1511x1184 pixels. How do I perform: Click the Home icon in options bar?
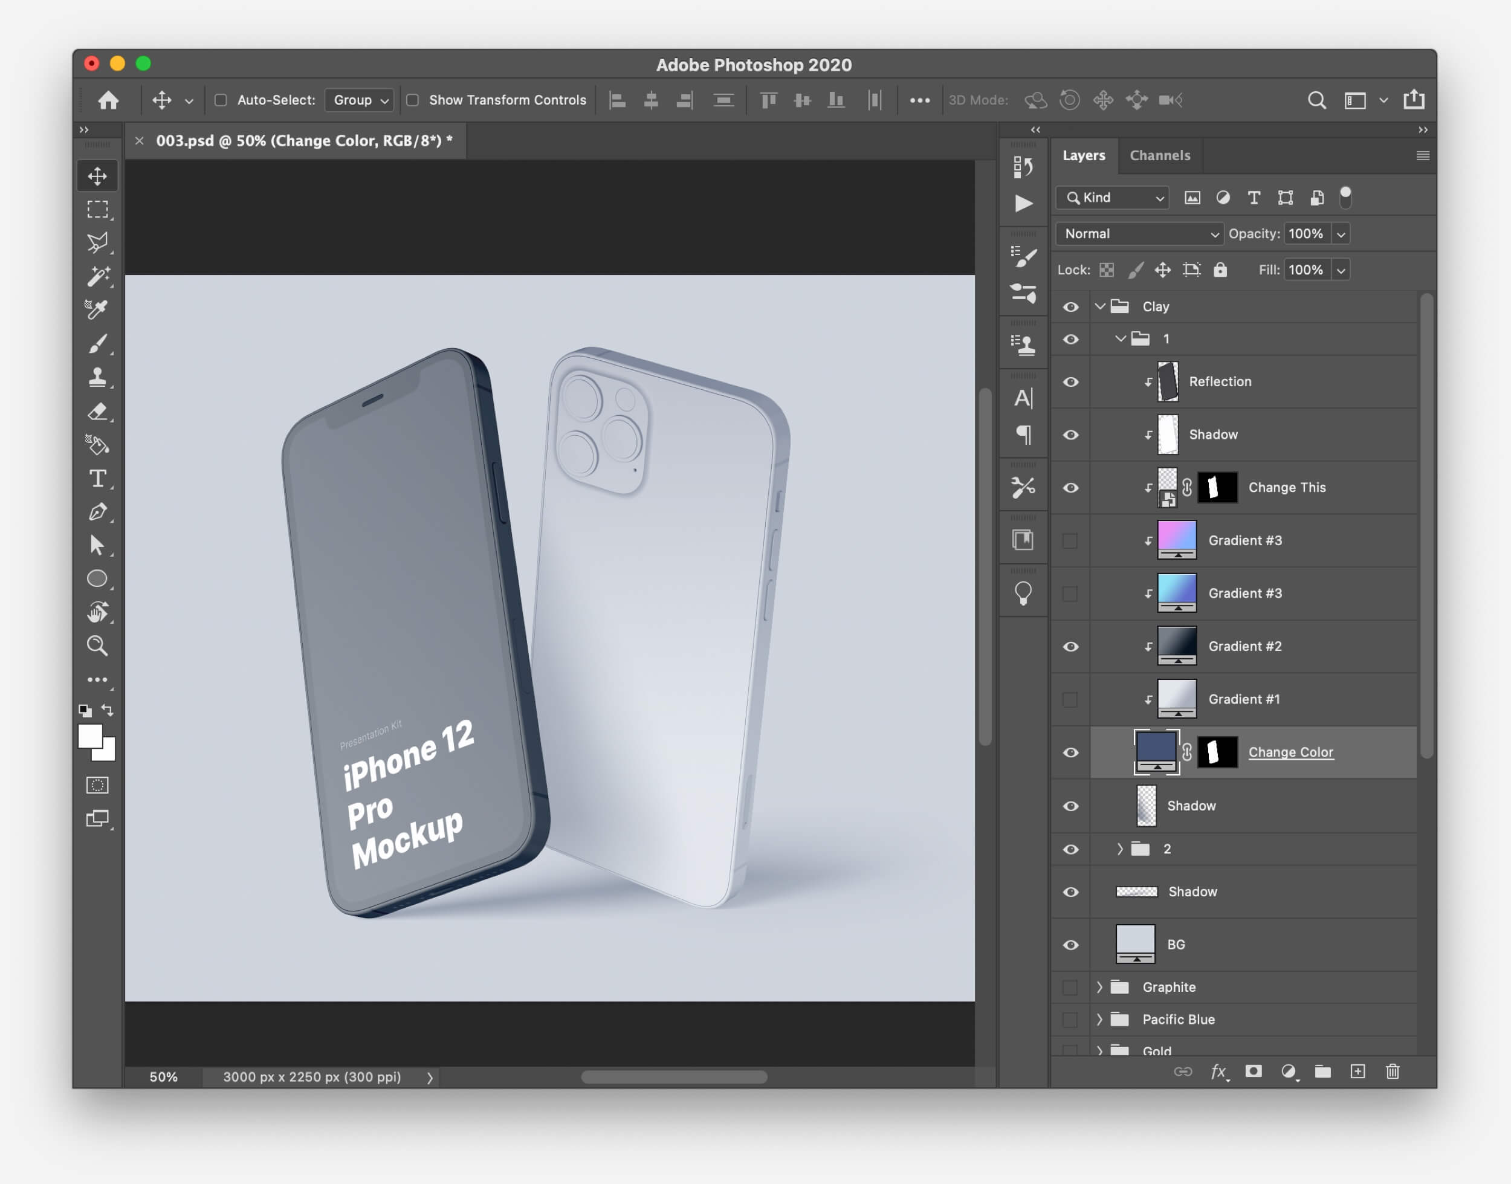[108, 100]
